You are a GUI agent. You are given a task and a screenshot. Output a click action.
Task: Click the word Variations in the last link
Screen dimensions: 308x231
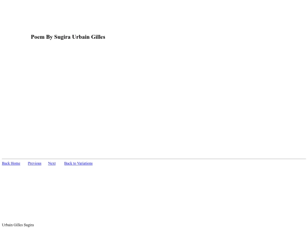pos(85,164)
